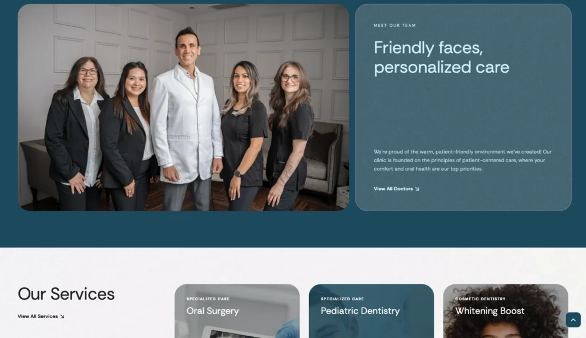
Task: Open the View All Services link
Action: 41,316
